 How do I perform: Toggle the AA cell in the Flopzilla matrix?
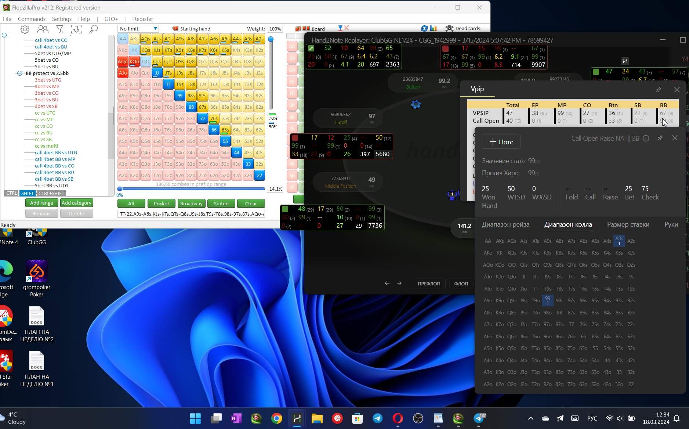[x=123, y=39]
